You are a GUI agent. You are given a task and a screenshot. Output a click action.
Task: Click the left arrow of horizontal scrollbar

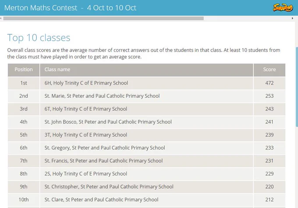pos(1,18)
